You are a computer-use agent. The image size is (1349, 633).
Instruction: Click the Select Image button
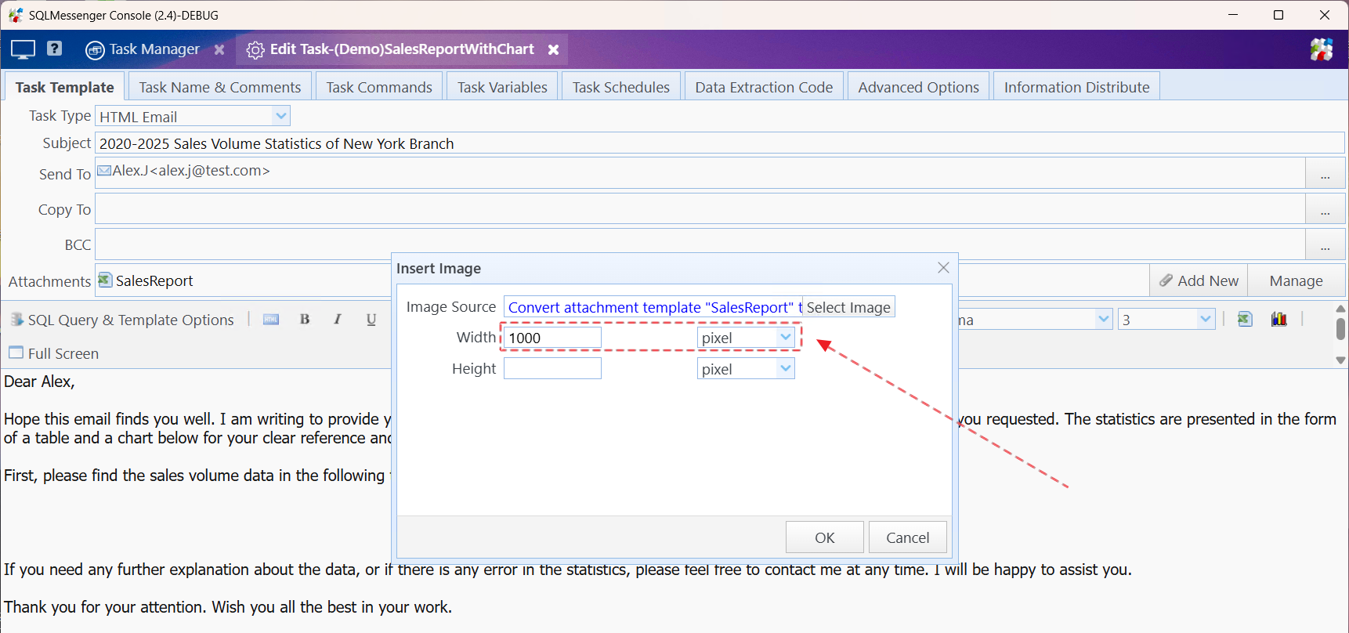[848, 307]
